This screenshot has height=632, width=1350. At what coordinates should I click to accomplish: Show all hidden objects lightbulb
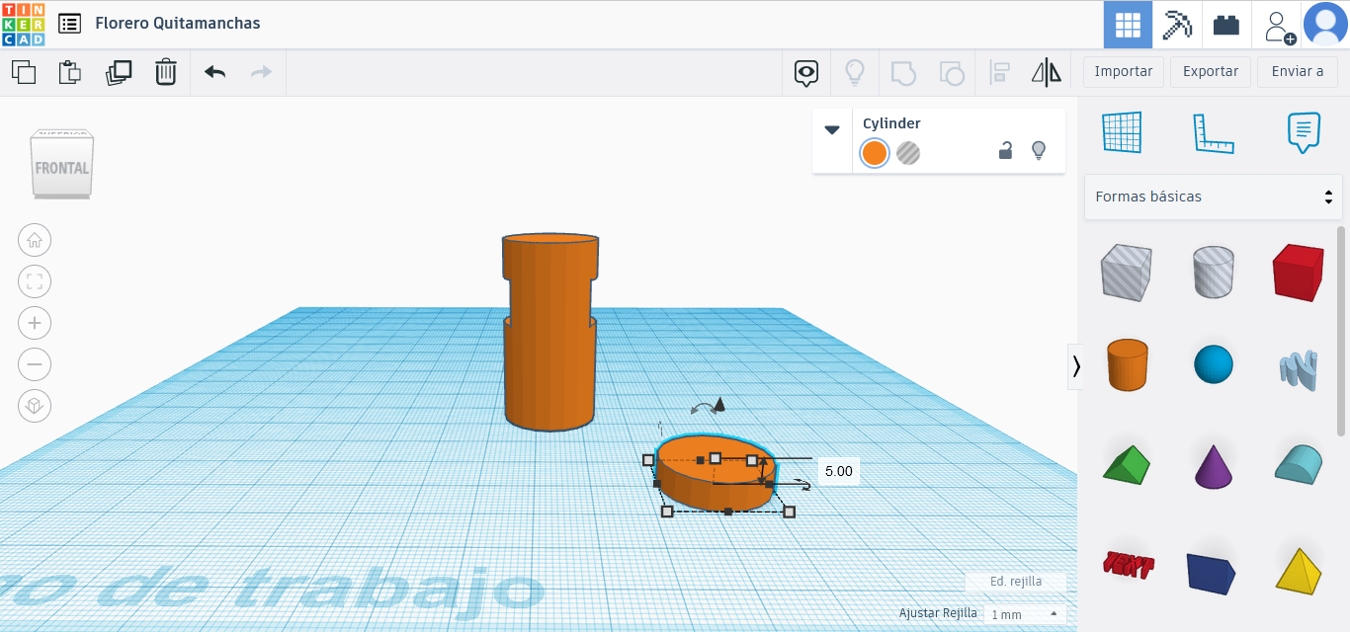(854, 72)
